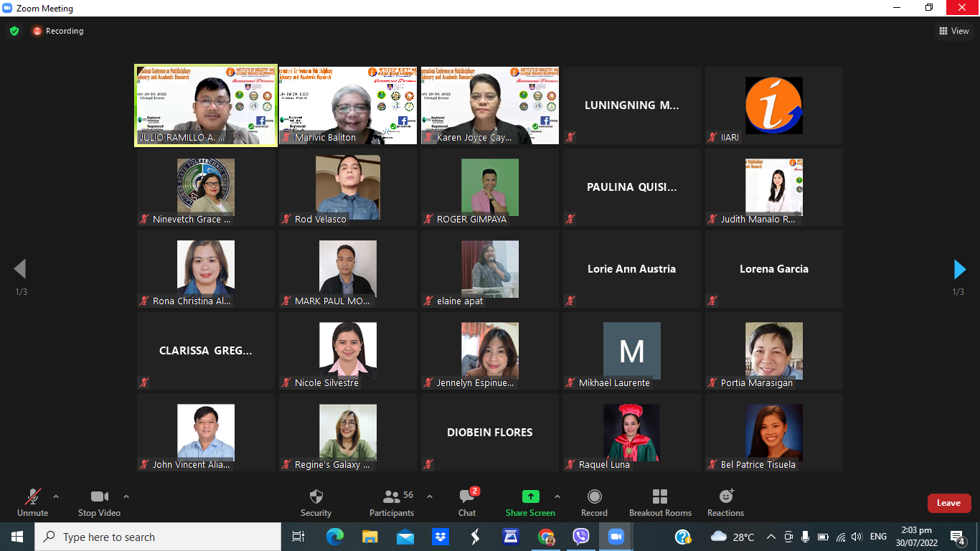This screenshot has height=551, width=980.
Task: Go to next page of participants
Action: [x=959, y=269]
